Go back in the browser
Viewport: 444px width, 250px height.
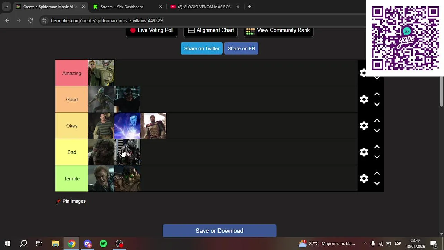click(7, 20)
